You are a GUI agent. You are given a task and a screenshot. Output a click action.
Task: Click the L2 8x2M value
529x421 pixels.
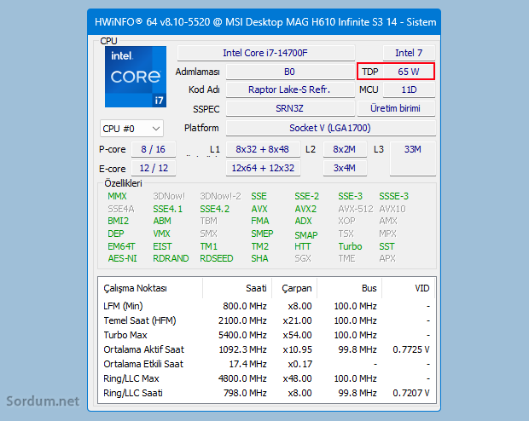[x=345, y=149]
